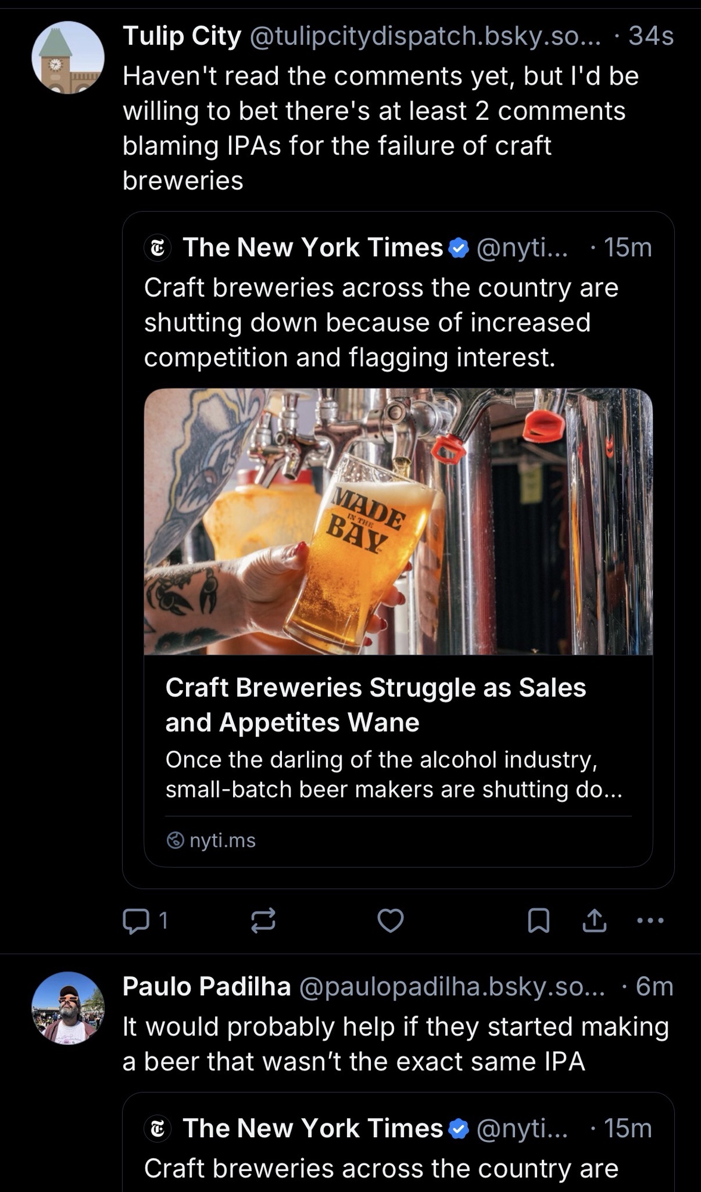This screenshot has width=701, height=1192.
Task: Tap The New York Times name in first quote
Action: (312, 248)
